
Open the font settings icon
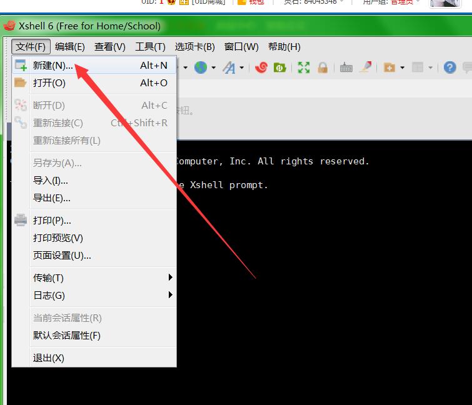(229, 67)
